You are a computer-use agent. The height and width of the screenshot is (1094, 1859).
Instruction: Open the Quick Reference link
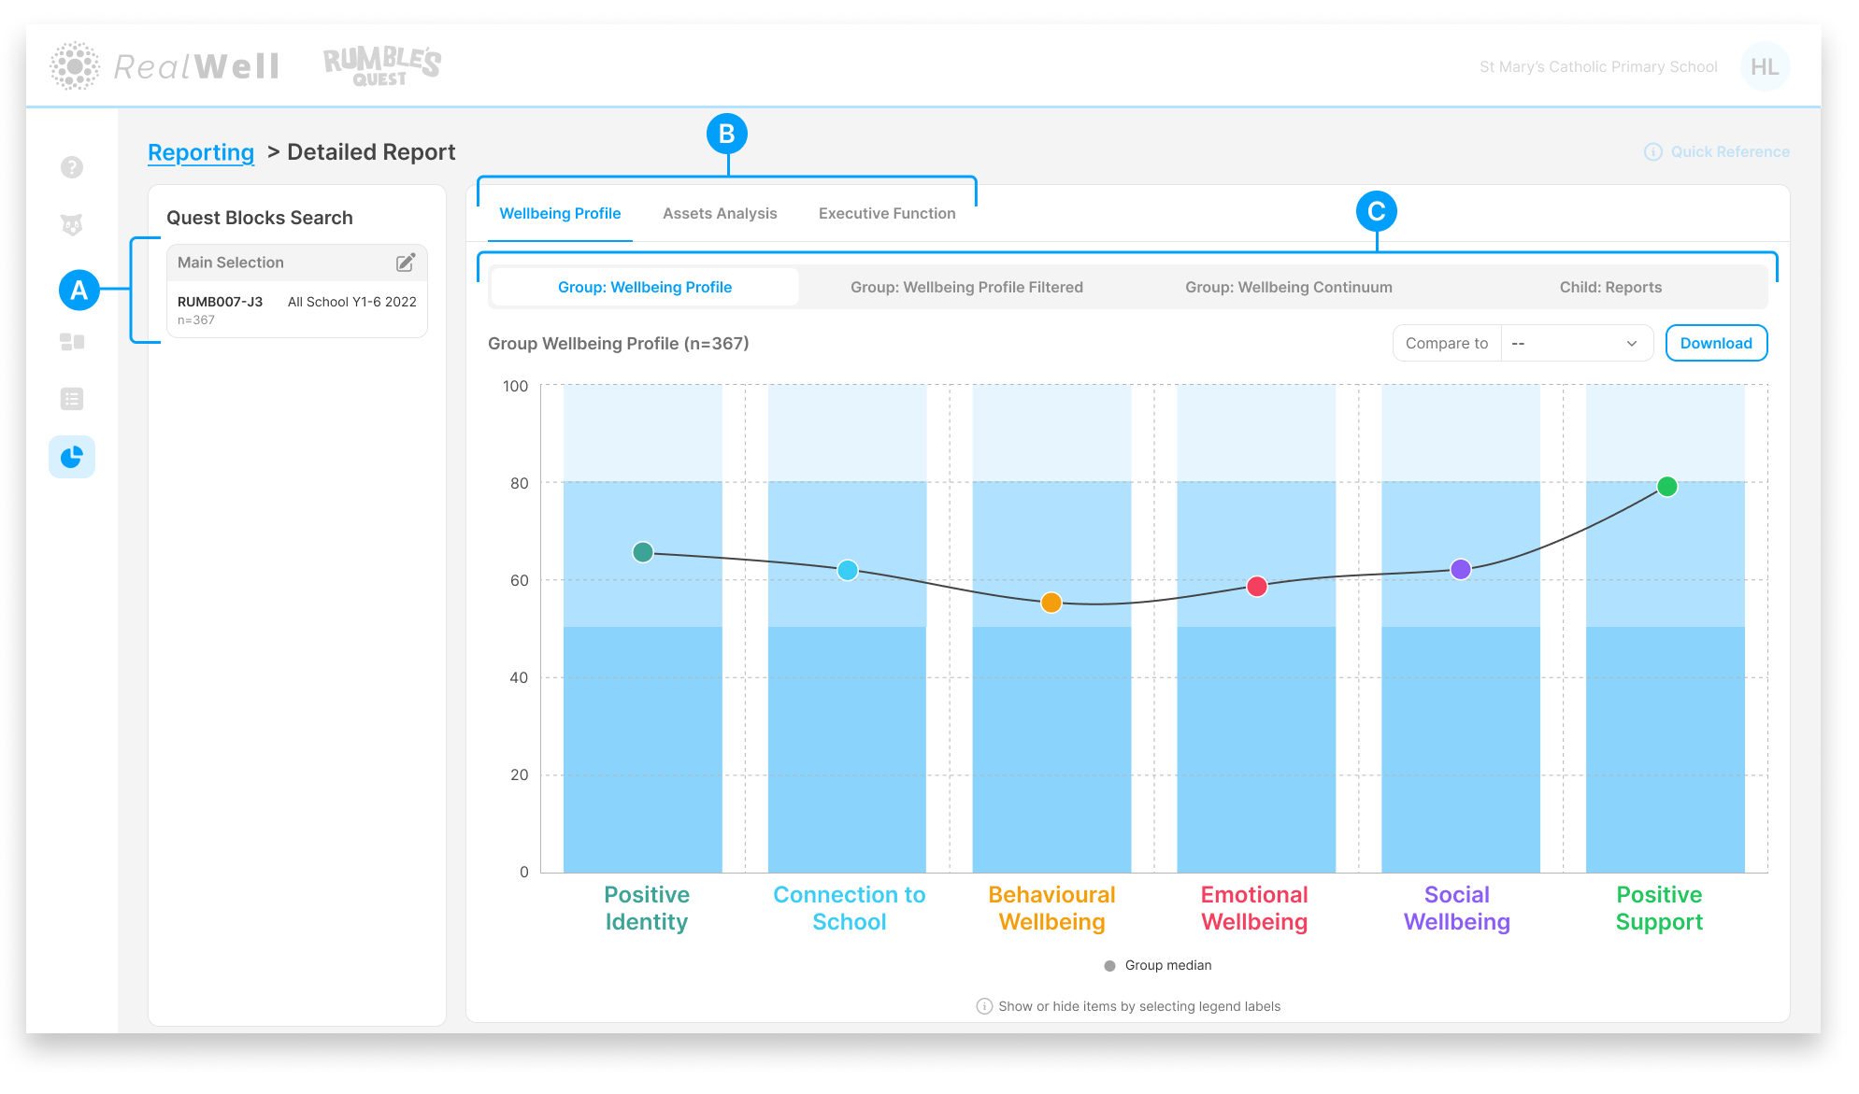(1717, 151)
